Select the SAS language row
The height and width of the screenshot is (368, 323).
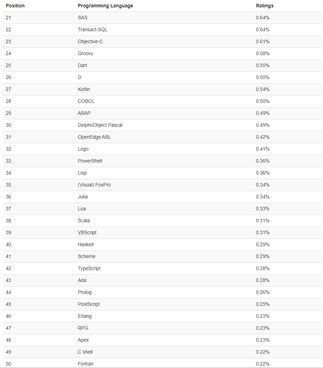click(x=83, y=18)
